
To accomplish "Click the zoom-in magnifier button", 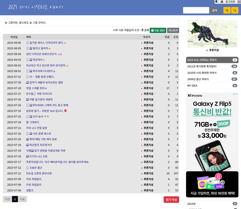I will click(x=227, y=10).
